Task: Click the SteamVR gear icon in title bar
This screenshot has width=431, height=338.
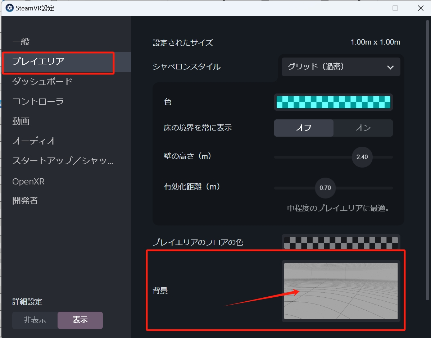Action: [x=10, y=8]
